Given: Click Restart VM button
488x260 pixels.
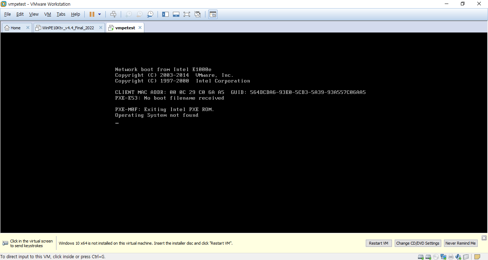Looking at the screenshot, I should click(379, 243).
